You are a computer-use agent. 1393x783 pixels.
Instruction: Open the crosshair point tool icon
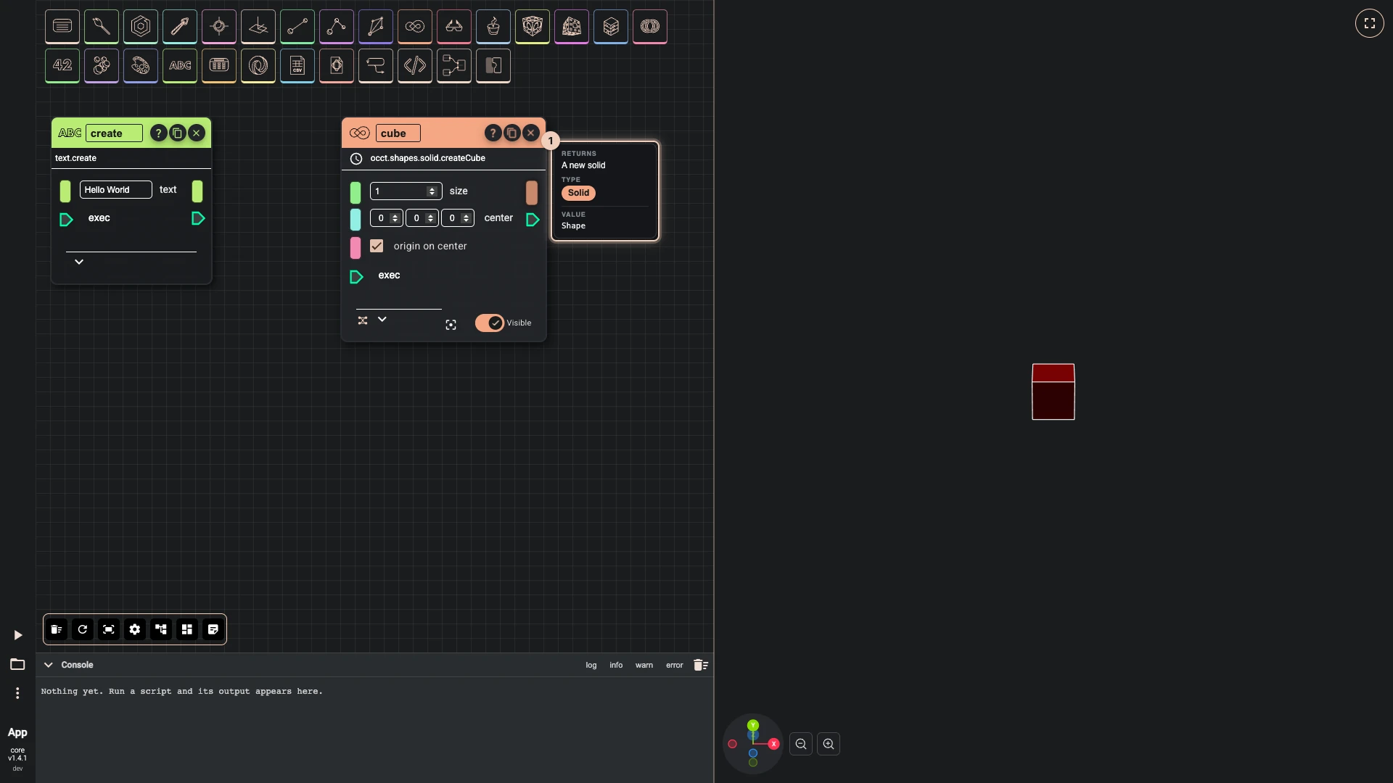[219, 27]
